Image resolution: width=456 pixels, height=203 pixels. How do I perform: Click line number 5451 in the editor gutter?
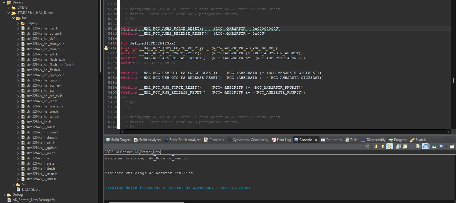pyautogui.click(x=112, y=73)
